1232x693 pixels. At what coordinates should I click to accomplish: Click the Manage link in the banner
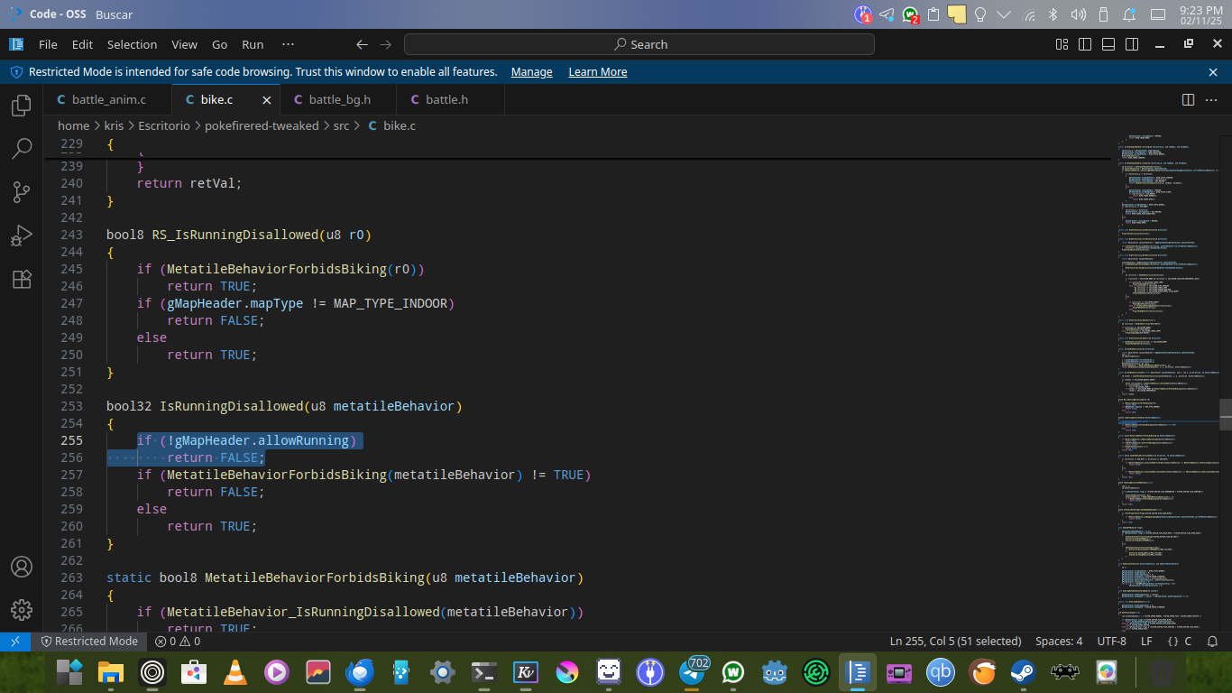[531, 72]
